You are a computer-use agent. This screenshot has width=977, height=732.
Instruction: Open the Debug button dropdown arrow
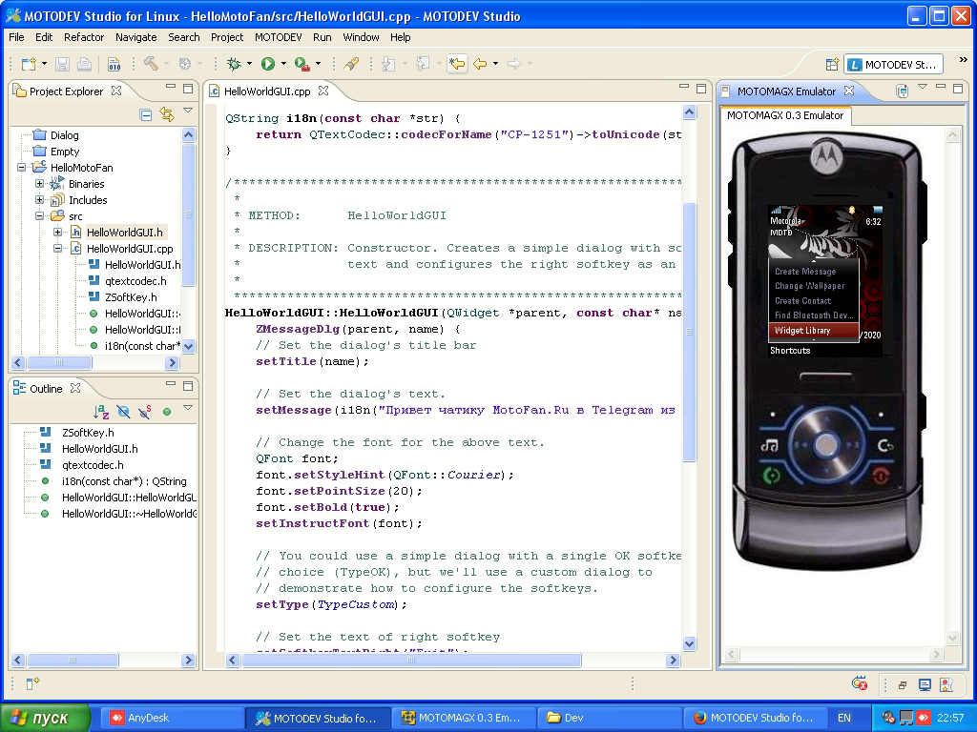249,64
